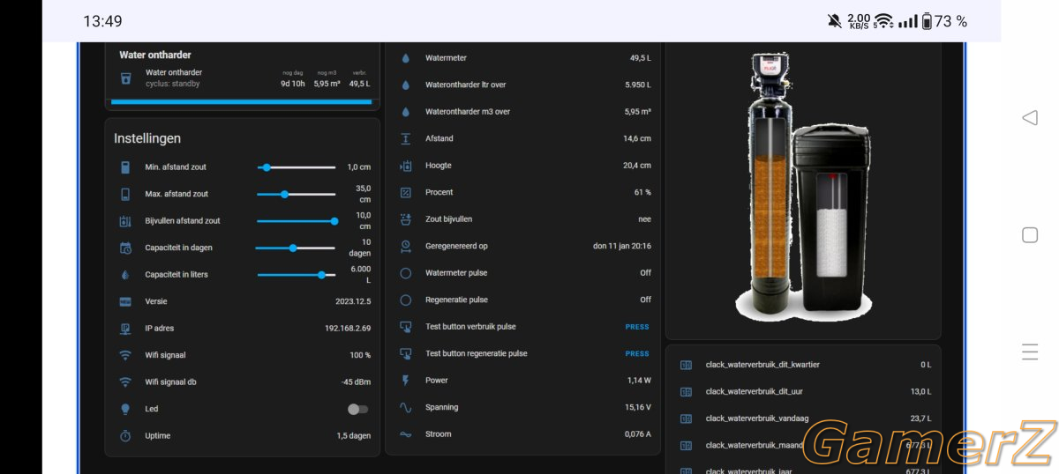Tap the Android back navigation button
Viewport: 1059px width, 474px height.
[1029, 118]
